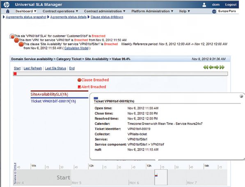245x187 pixels.
Task: Open Clause status drilldown breadcrumb
Action: point(107,17)
